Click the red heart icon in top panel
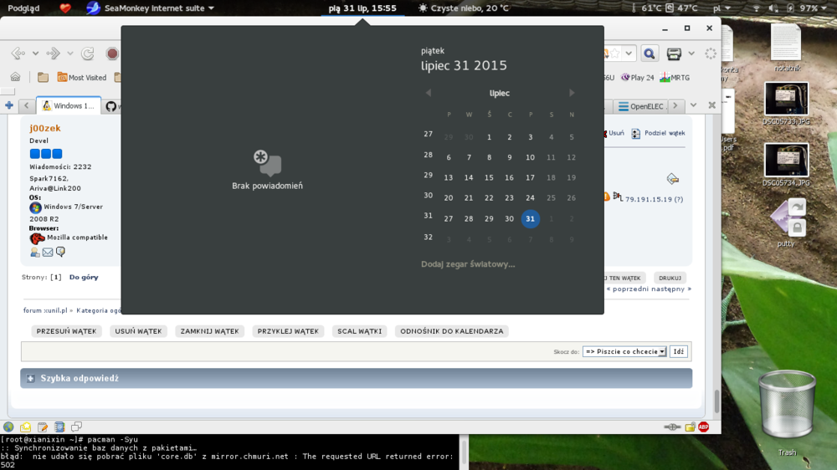The width and height of the screenshot is (837, 470). point(65,8)
